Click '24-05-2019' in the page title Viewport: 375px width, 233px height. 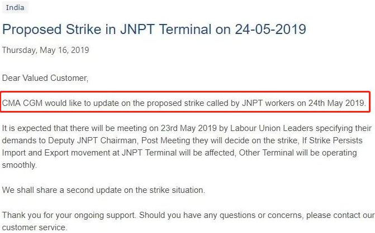(270, 30)
